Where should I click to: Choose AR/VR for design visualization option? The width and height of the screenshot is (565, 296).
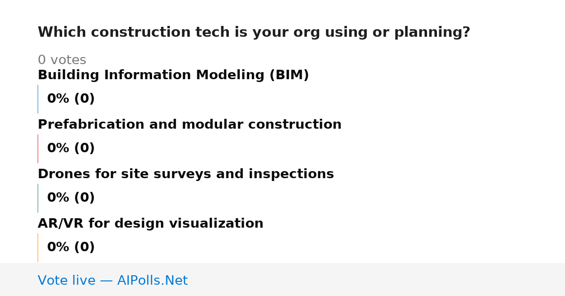pyautogui.click(x=150, y=224)
